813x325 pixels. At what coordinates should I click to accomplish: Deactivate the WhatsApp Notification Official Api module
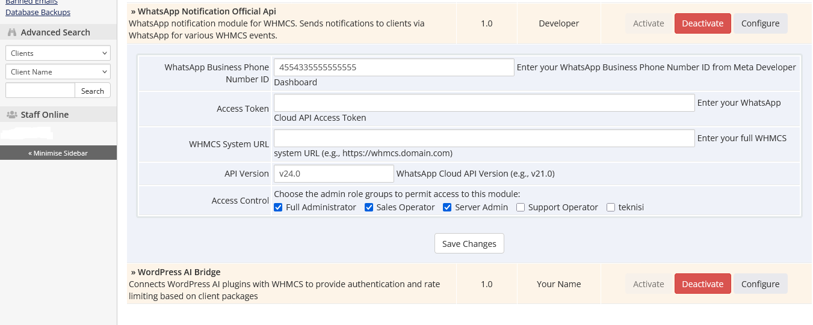click(x=702, y=23)
